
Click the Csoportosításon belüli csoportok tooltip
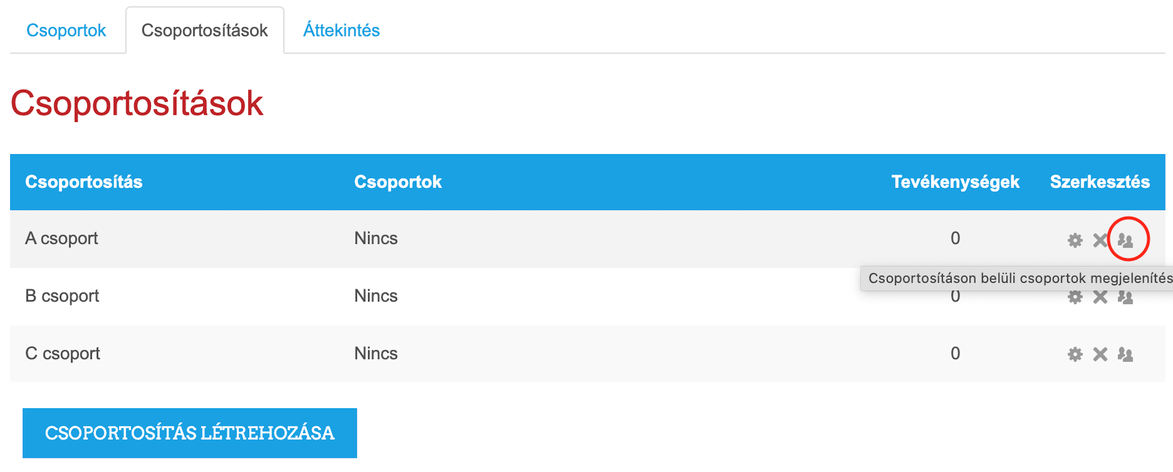pos(1016,278)
